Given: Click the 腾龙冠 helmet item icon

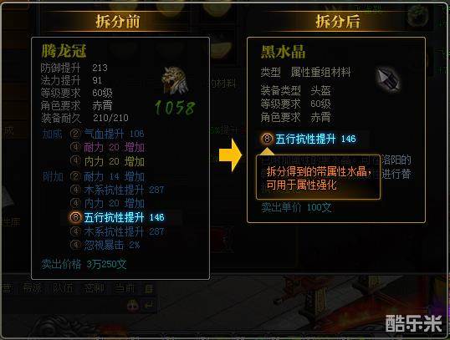Looking at the screenshot, I should [x=175, y=80].
